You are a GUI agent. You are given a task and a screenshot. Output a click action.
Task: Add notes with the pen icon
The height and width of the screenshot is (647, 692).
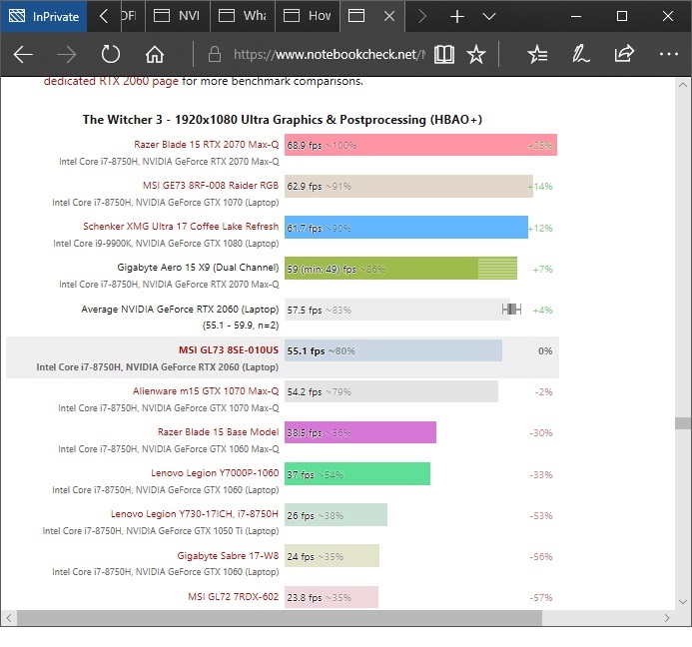(581, 54)
